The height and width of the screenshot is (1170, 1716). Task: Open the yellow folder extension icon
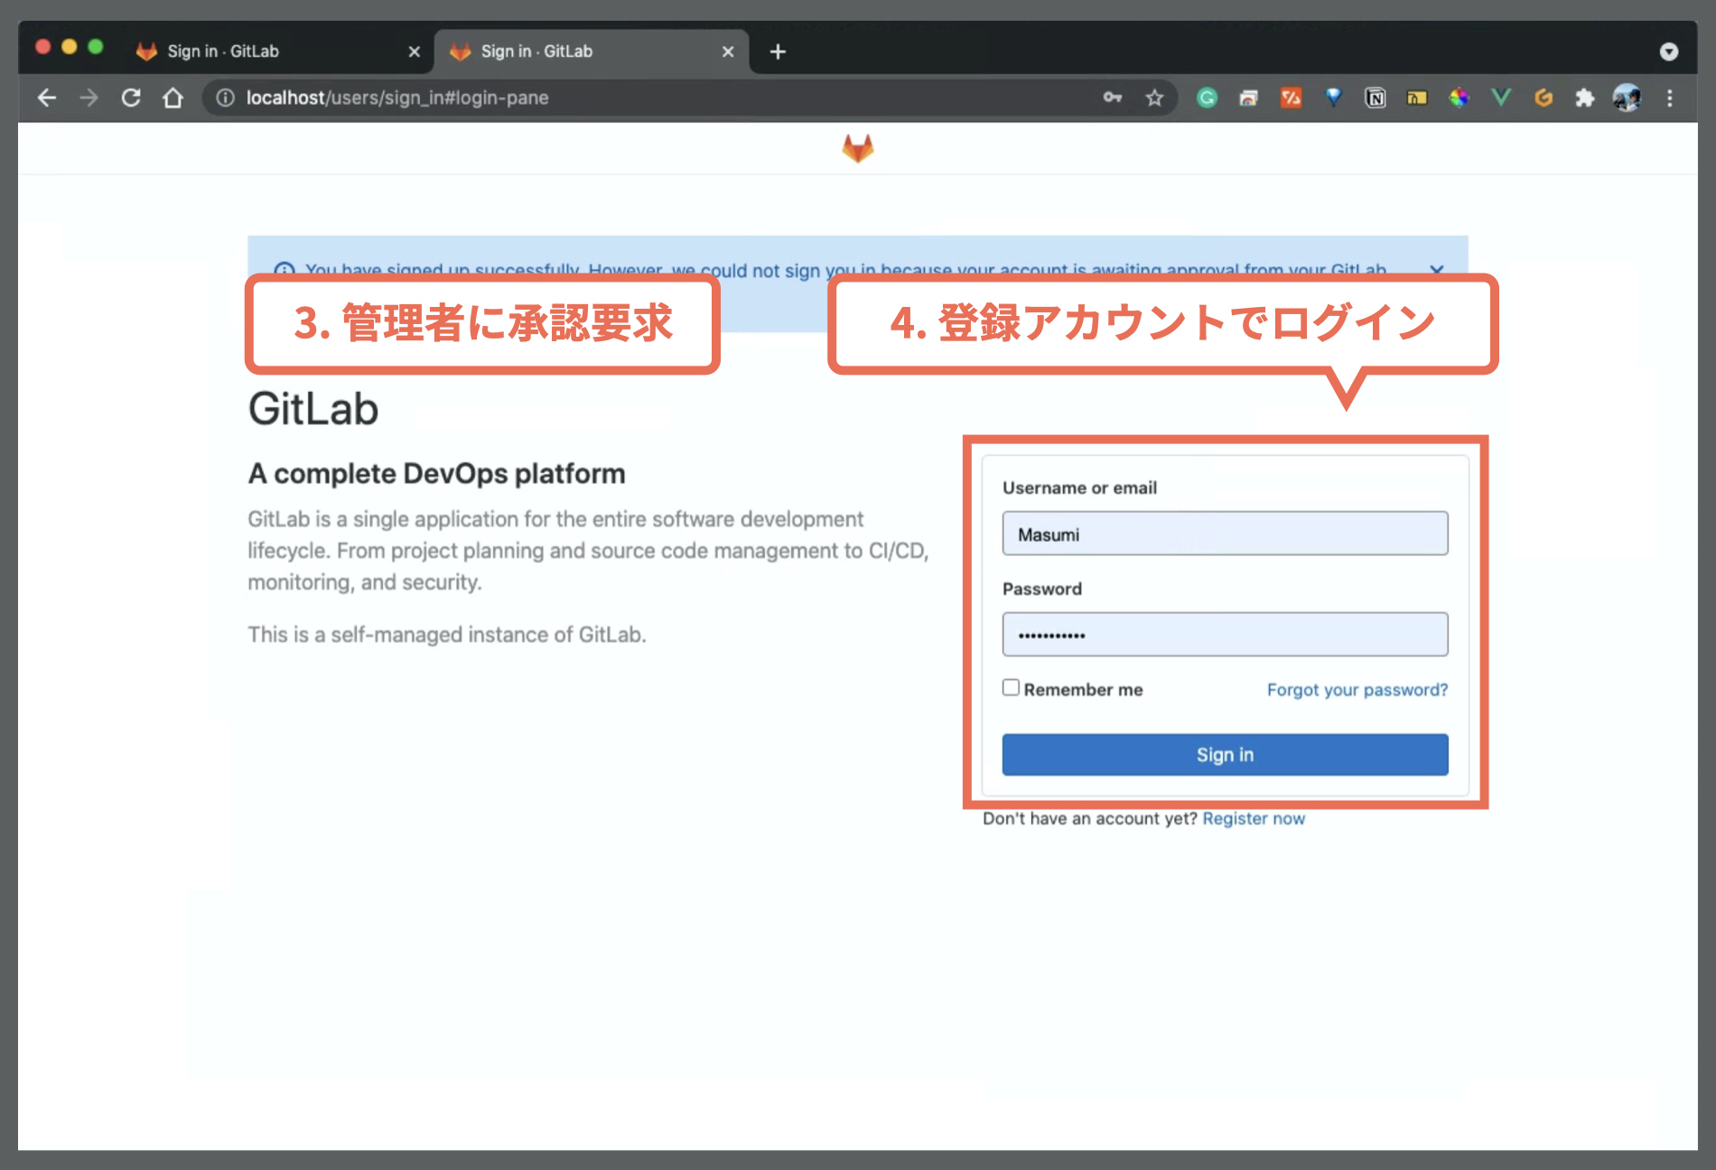point(1416,97)
